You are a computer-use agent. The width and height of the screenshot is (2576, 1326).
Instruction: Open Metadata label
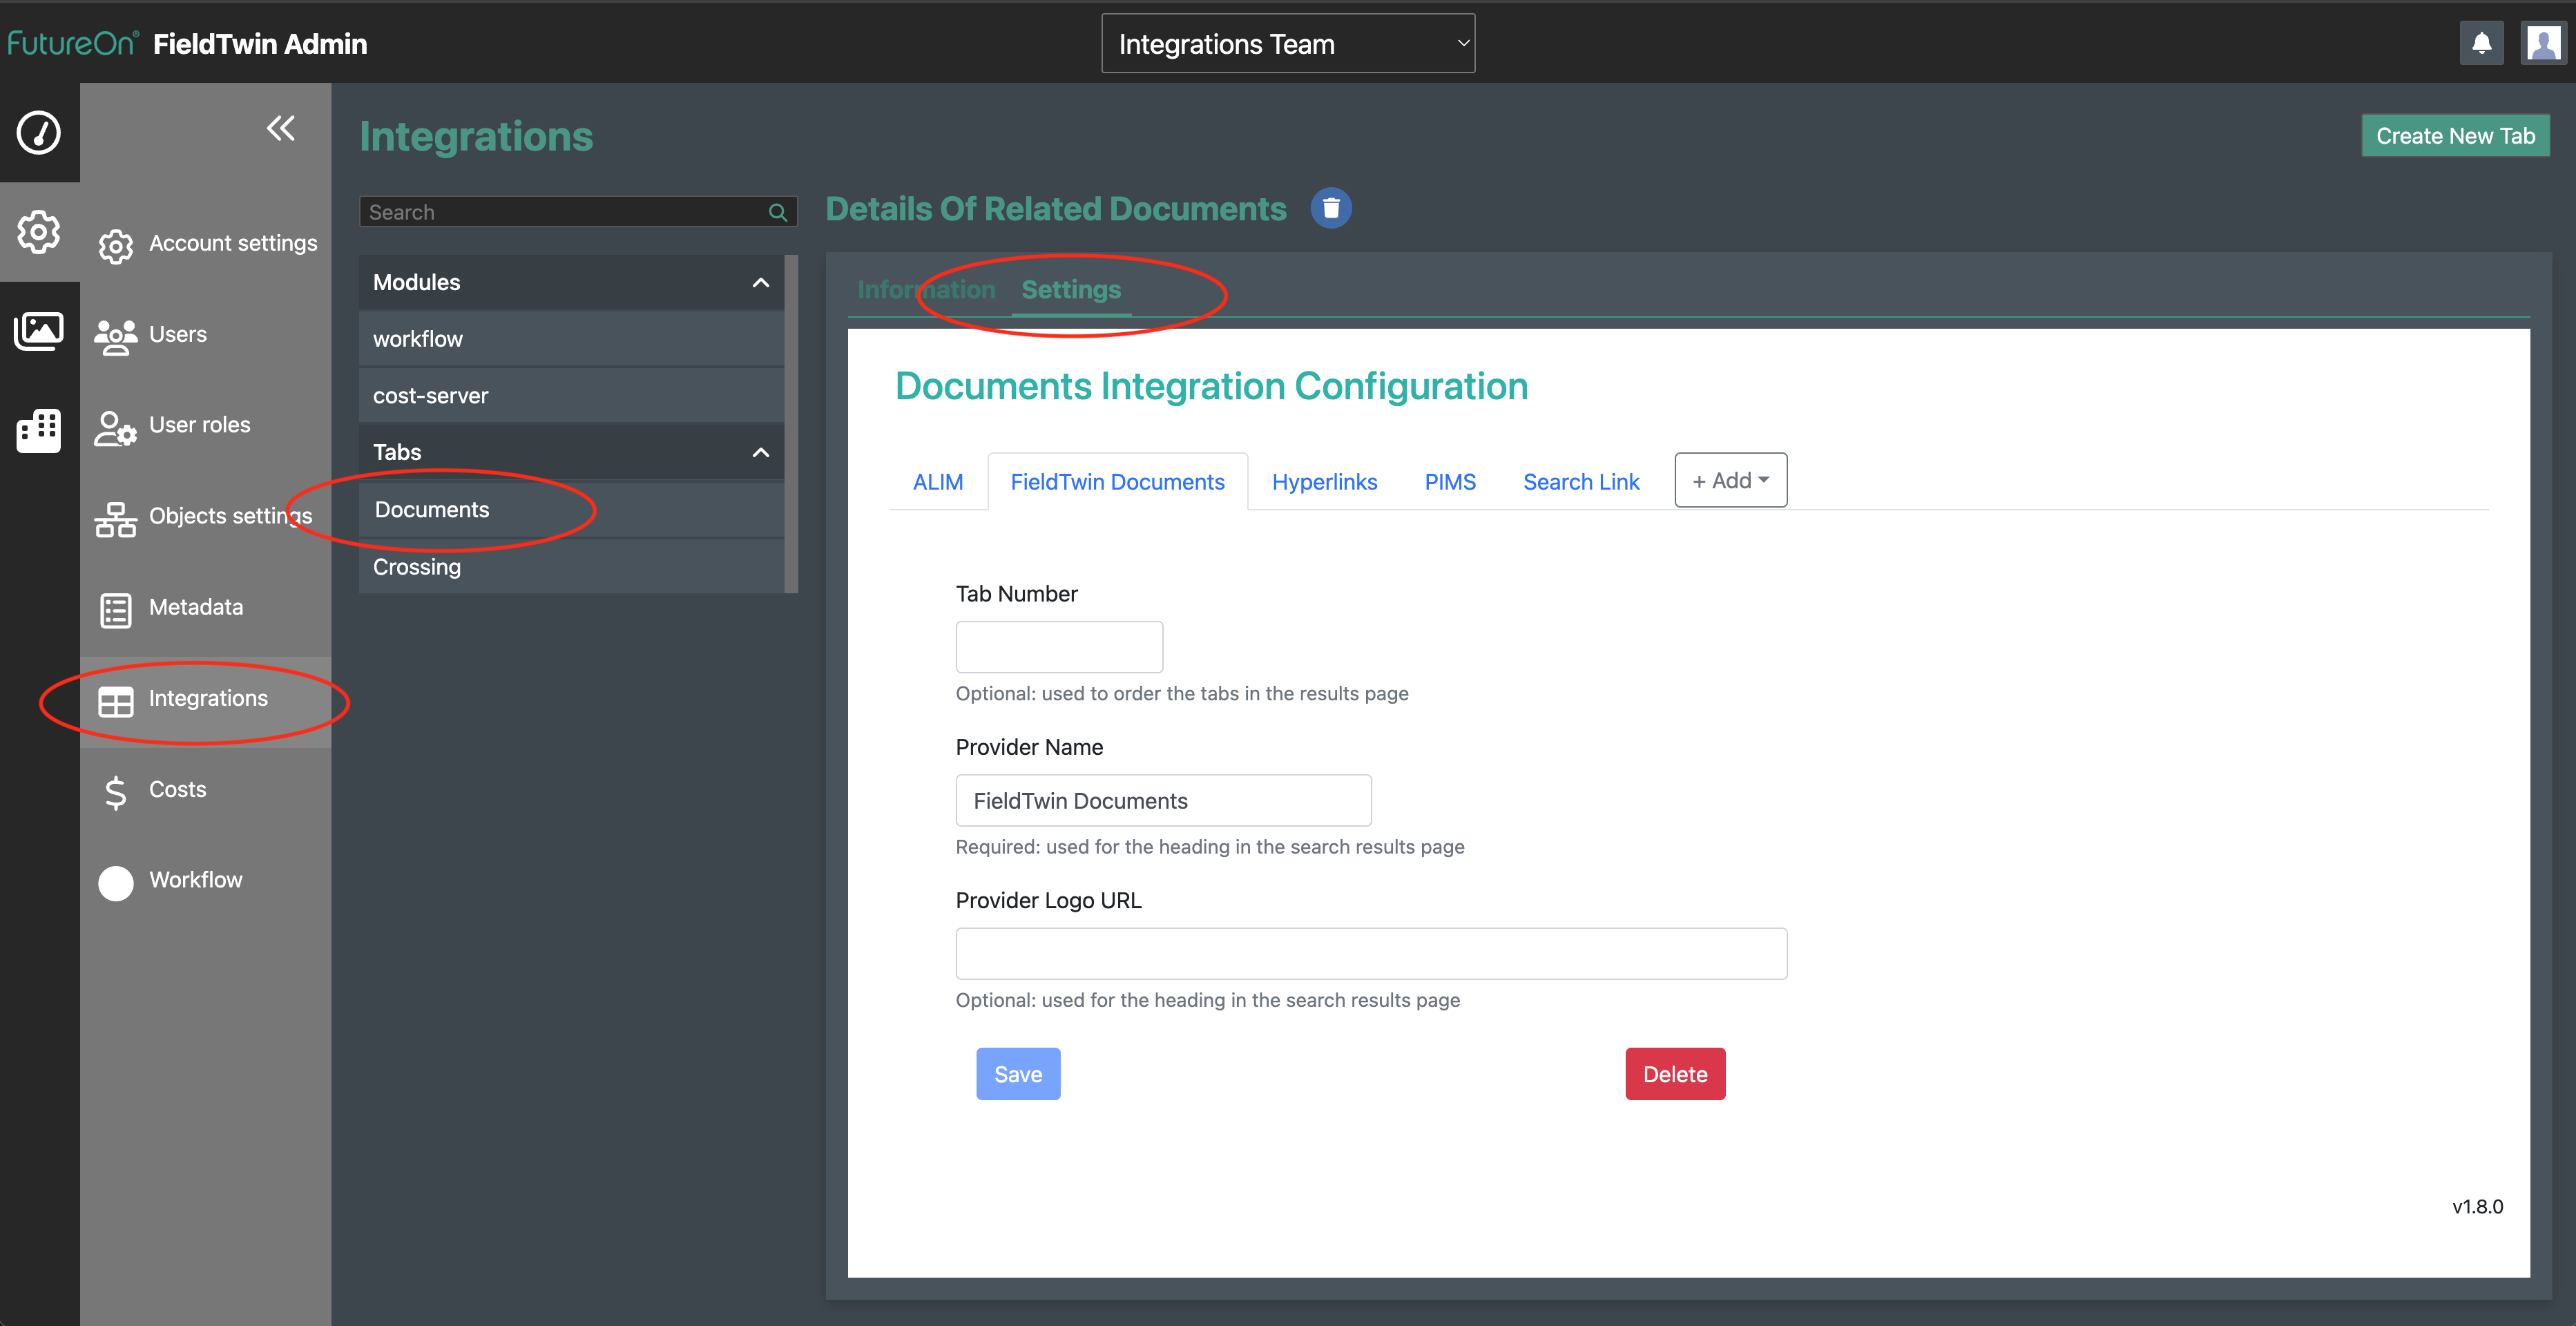point(196,607)
